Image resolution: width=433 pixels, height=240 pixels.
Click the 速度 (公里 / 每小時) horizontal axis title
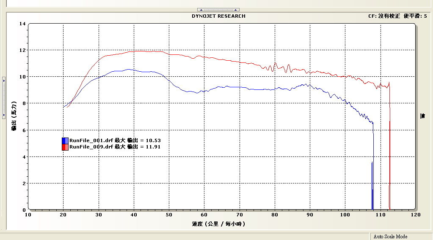point(218,224)
